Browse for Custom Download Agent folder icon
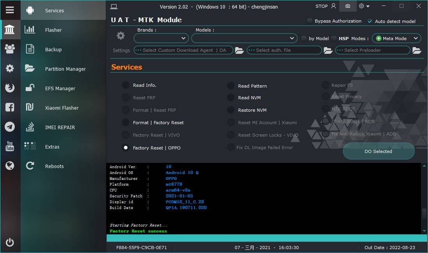Image resolution: width=428 pixels, height=253 pixels. tap(239, 51)
